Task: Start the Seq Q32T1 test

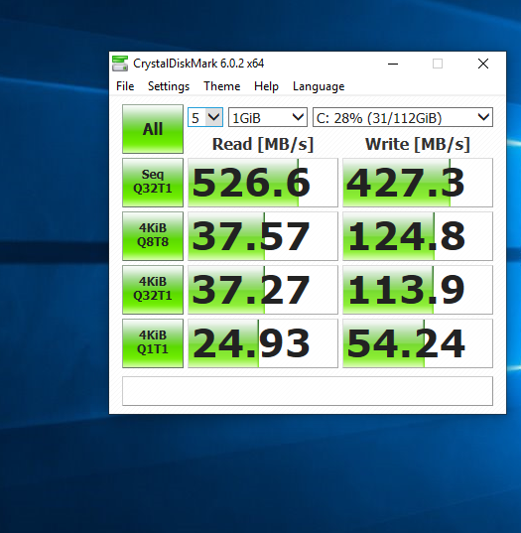Action: (153, 183)
